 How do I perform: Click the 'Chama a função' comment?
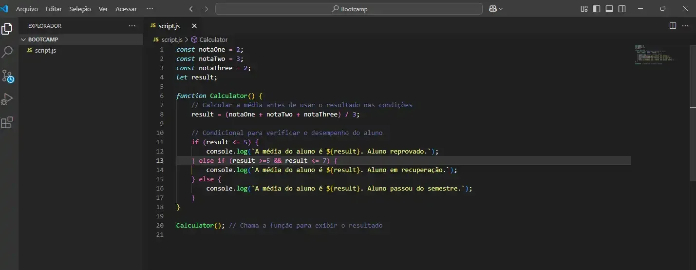tap(305, 225)
